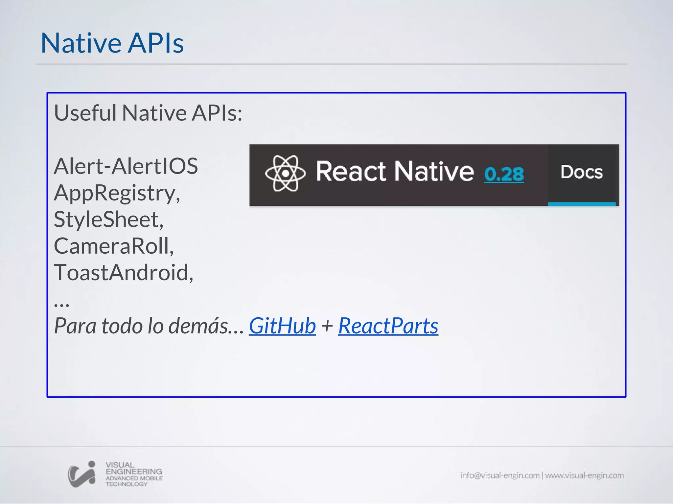The width and height of the screenshot is (673, 504).
Task: Click the 'StyleSheet,' list line
Action: 109,219
